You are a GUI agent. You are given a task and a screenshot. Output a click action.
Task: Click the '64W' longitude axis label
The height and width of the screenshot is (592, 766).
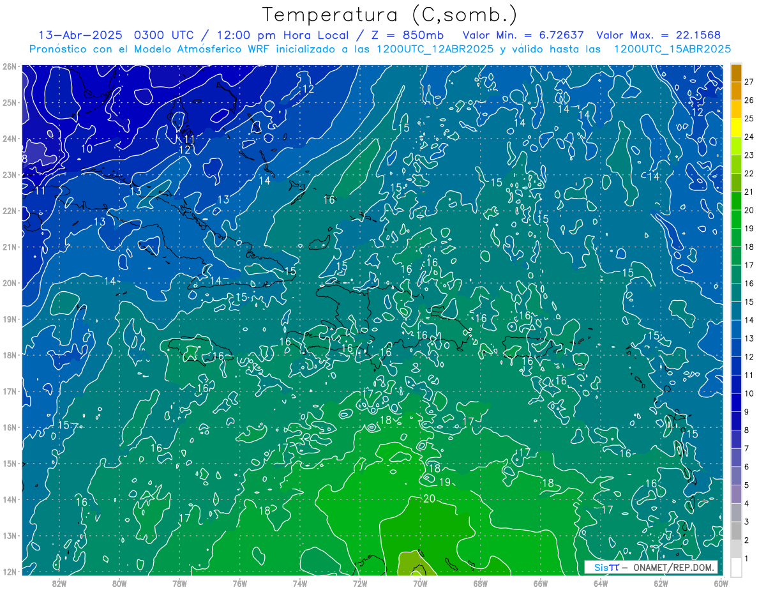pyautogui.click(x=600, y=583)
